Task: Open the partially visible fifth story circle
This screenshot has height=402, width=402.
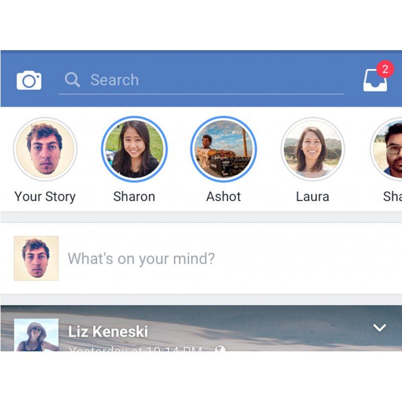Action: point(386,149)
